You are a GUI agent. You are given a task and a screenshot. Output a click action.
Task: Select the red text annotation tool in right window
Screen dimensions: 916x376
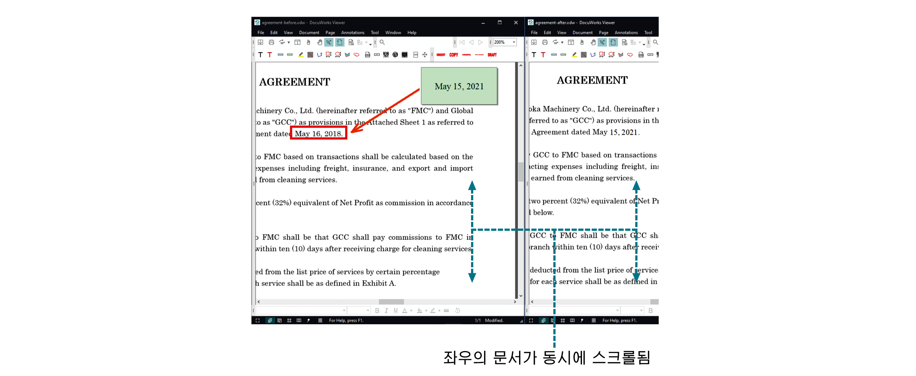point(543,55)
